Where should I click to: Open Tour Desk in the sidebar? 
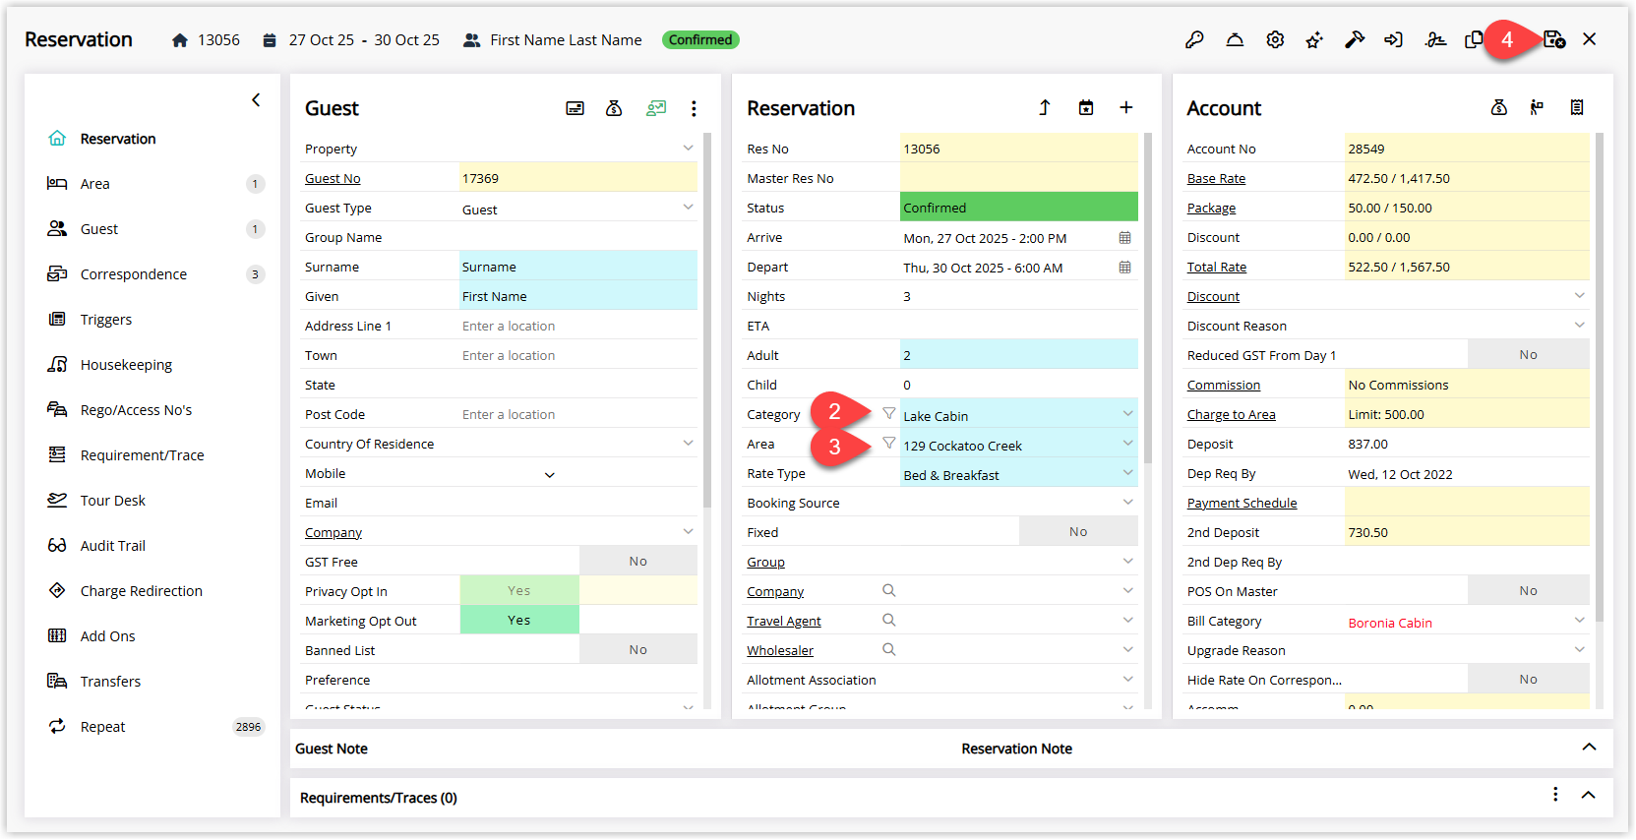tap(154, 501)
